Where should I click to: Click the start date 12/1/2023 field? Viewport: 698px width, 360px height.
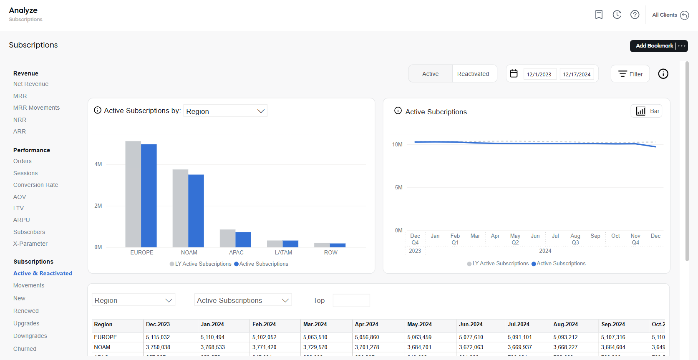point(539,74)
